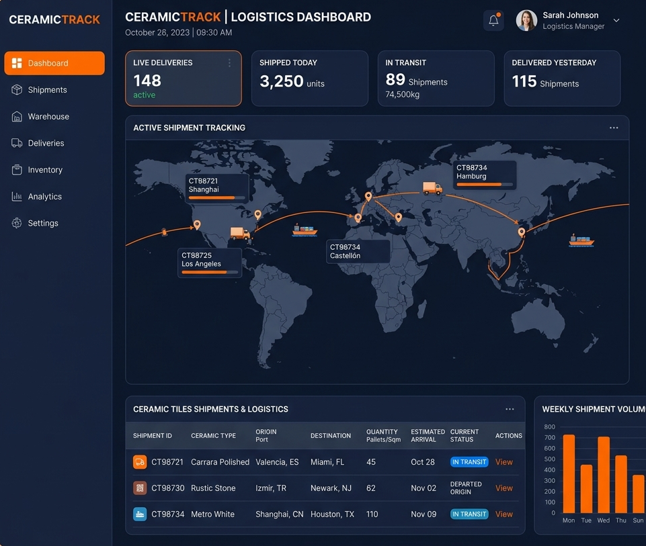Click the cargo ship in the Pacific east of Asia
Viewport: 646px width, 546px height.
click(581, 240)
